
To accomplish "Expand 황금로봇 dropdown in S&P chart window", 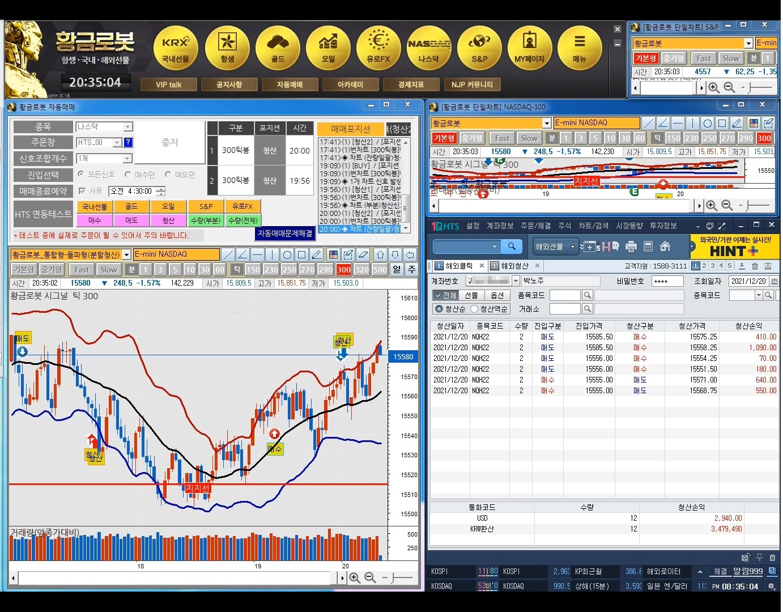I will pyautogui.click(x=748, y=43).
